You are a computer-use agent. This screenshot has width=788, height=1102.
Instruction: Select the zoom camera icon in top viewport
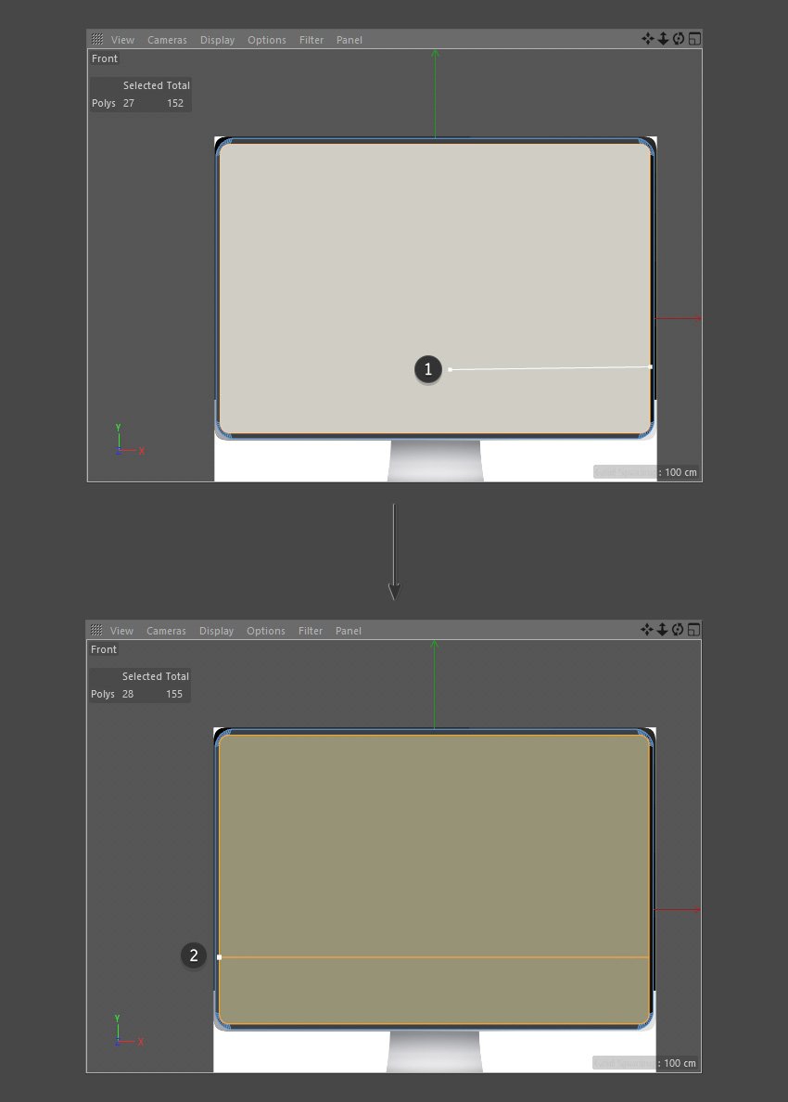pos(663,39)
